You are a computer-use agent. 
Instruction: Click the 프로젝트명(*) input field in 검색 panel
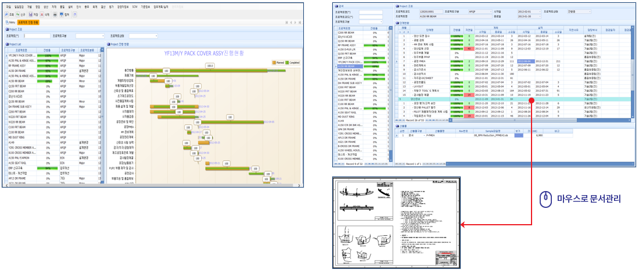pyautogui.click(x=371, y=12)
